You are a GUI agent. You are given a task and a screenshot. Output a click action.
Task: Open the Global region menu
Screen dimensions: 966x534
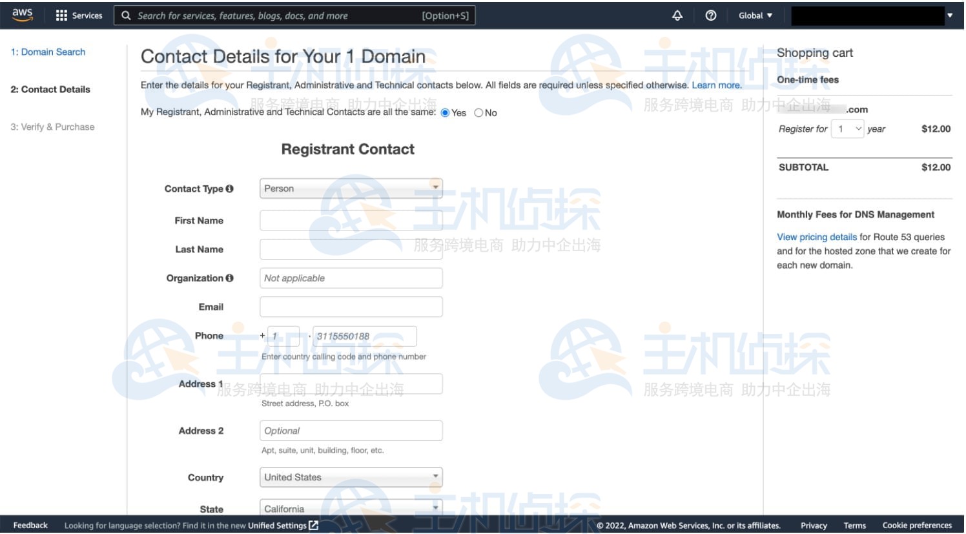pos(755,15)
